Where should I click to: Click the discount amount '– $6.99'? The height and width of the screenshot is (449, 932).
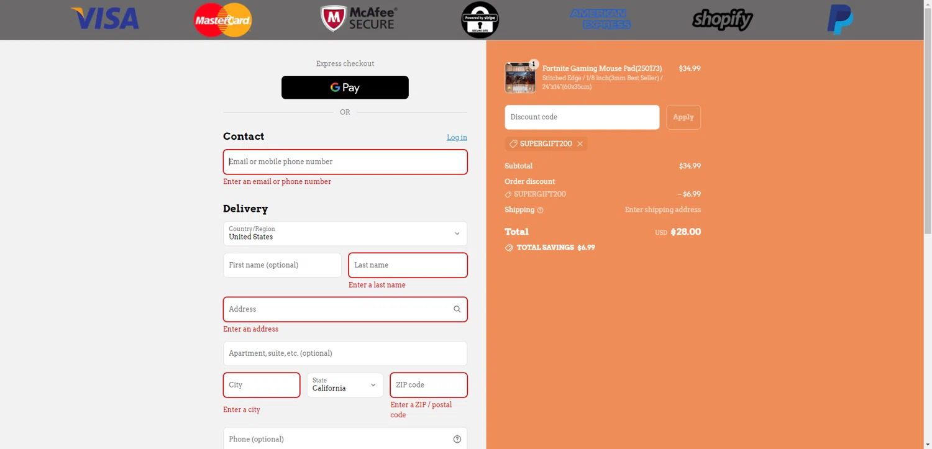point(689,194)
